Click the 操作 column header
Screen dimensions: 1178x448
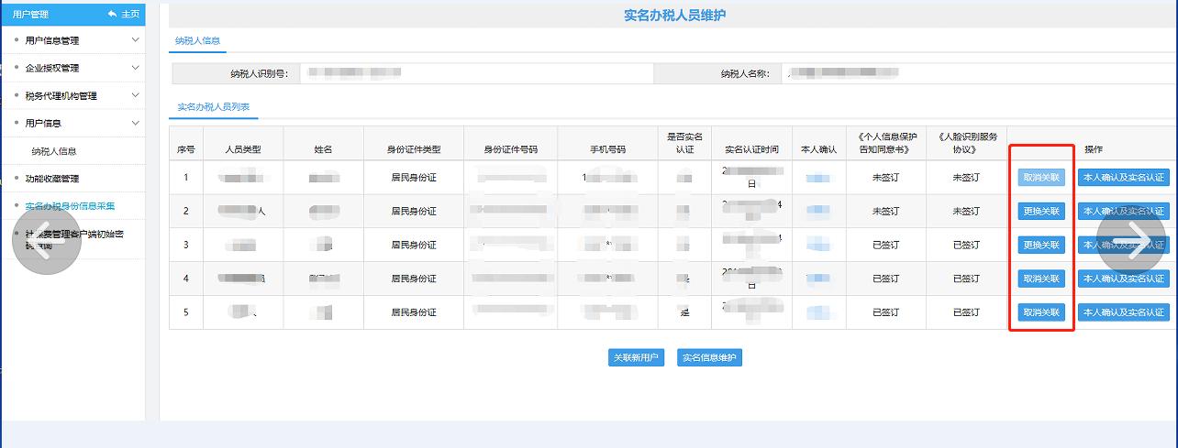pos(1093,149)
